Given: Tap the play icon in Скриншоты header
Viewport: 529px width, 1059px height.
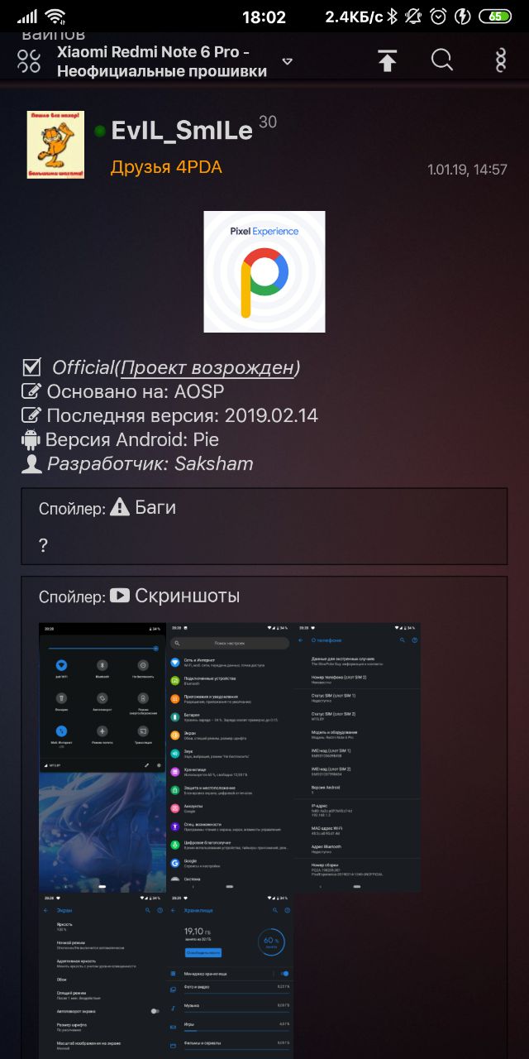Looking at the screenshot, I should tap(120, 595).
